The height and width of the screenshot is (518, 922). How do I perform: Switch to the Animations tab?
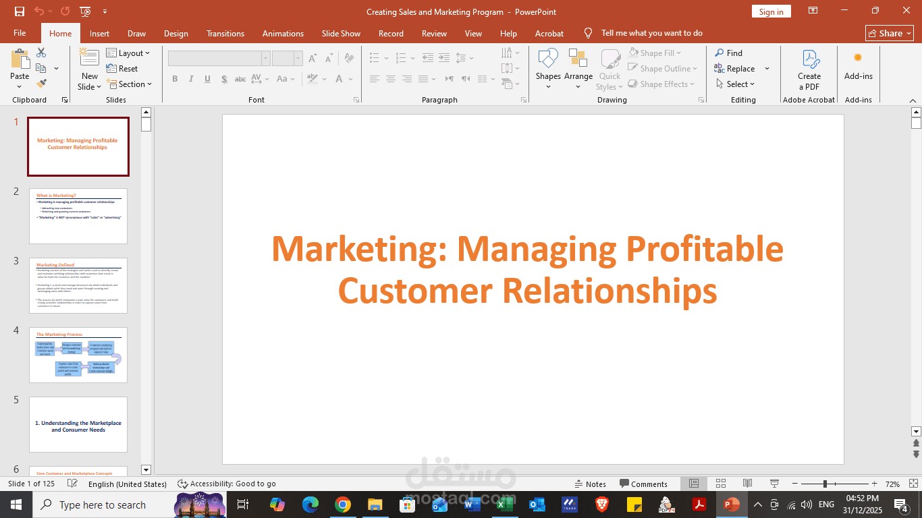[283, 33]
